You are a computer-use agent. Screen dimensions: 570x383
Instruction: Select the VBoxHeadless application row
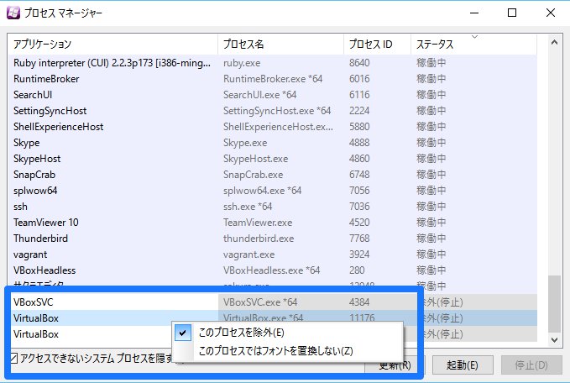pos(272,270)
